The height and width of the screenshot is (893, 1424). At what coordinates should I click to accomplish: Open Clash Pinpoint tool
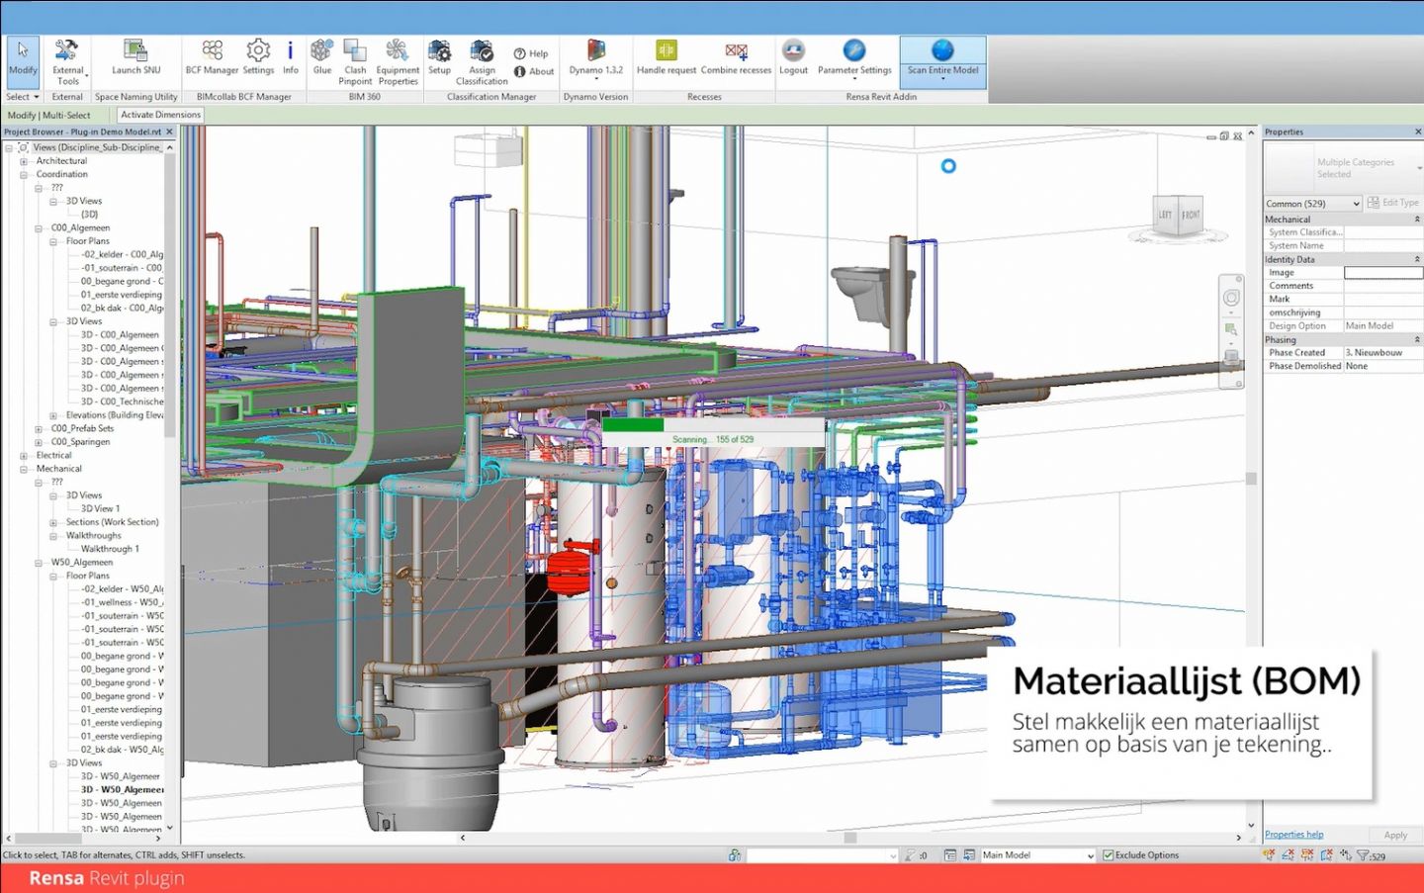355,63
